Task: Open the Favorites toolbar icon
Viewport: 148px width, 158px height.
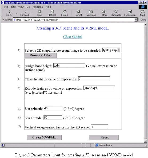Action: pyautogui.click(x=91, y=12)
